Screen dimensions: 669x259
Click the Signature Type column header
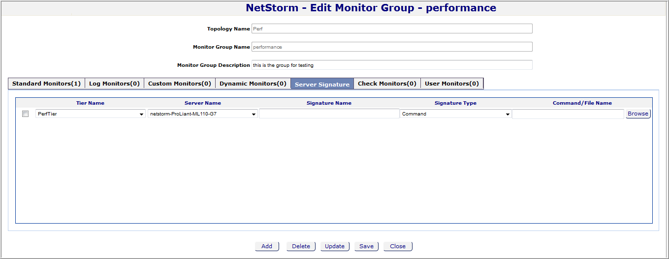pos(455,103)
